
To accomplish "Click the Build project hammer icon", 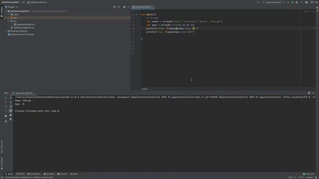I will 258,2.
